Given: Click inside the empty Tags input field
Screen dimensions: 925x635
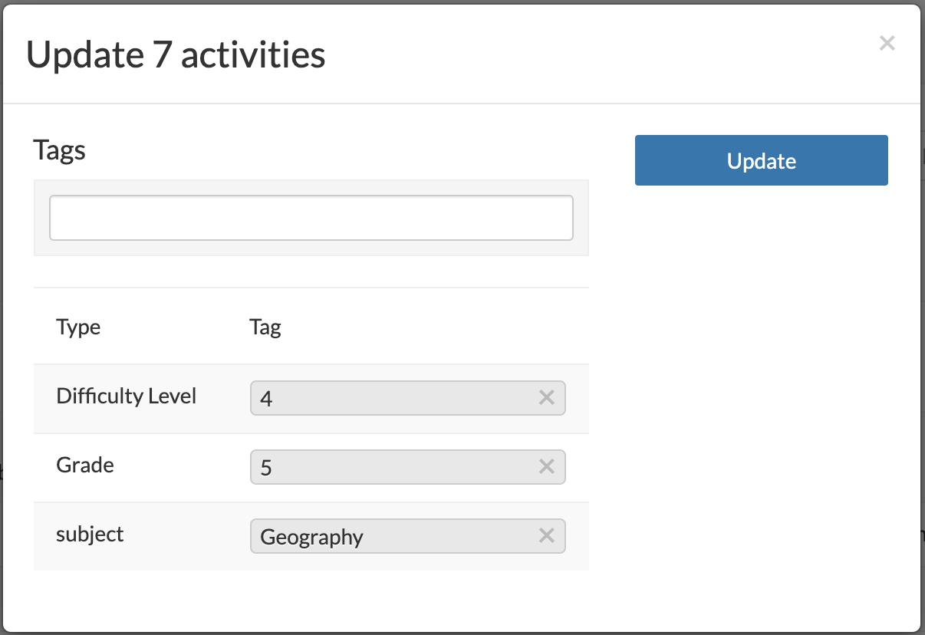Looking at the screenshot, I should (x=311, y=217).
